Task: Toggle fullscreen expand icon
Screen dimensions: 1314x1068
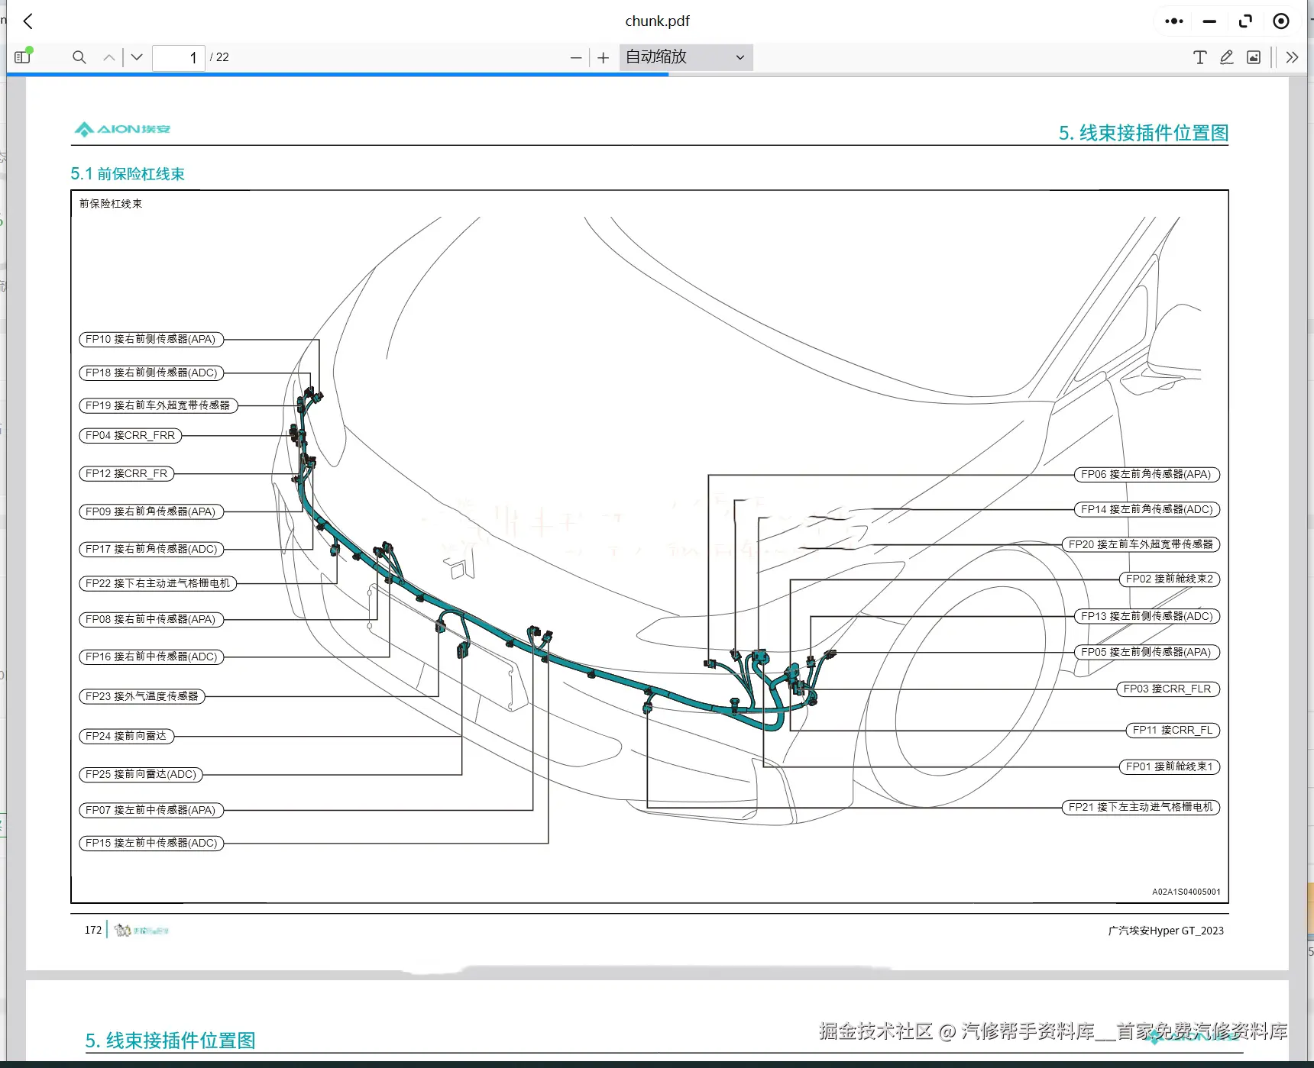Action: 1245,21
